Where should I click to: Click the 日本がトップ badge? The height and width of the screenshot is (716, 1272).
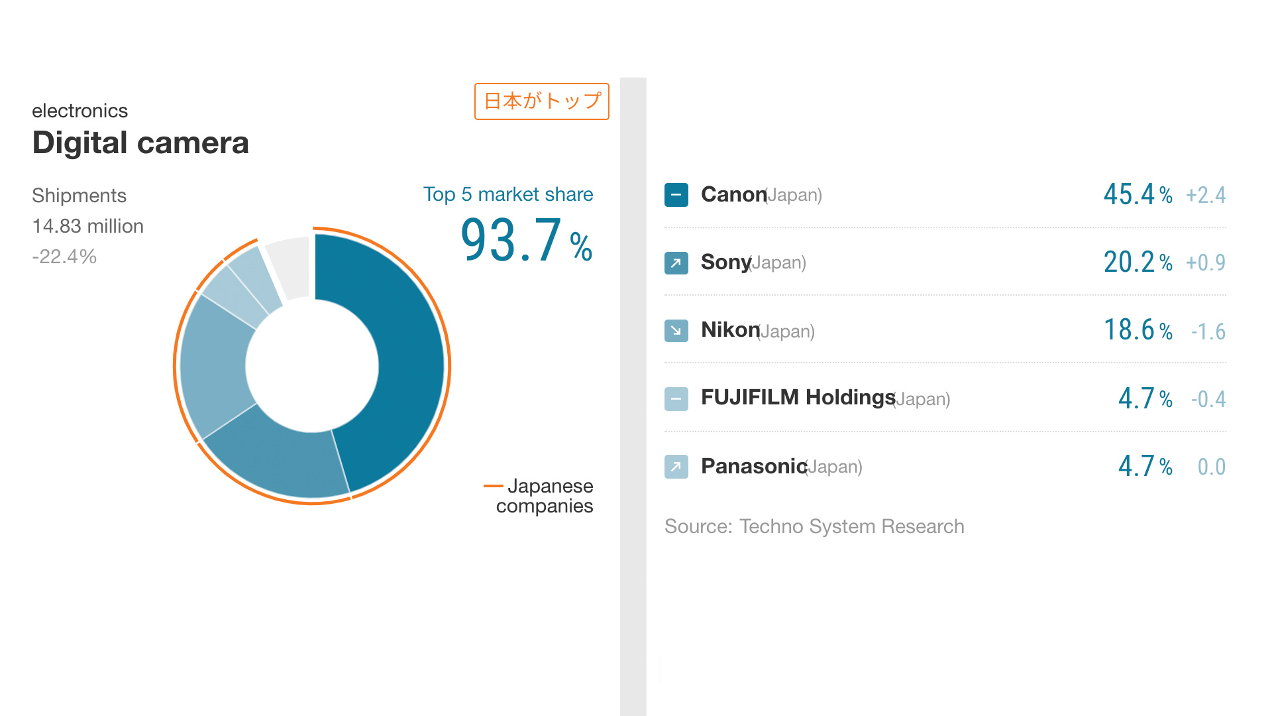point(541,101)
